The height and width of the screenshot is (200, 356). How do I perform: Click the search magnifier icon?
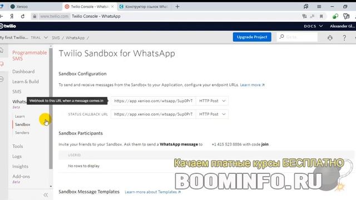[x=282, y=37]
